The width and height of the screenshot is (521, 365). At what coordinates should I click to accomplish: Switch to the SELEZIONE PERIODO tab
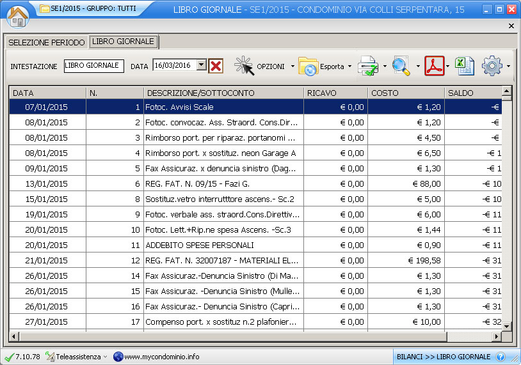click(x=47, y=42)
